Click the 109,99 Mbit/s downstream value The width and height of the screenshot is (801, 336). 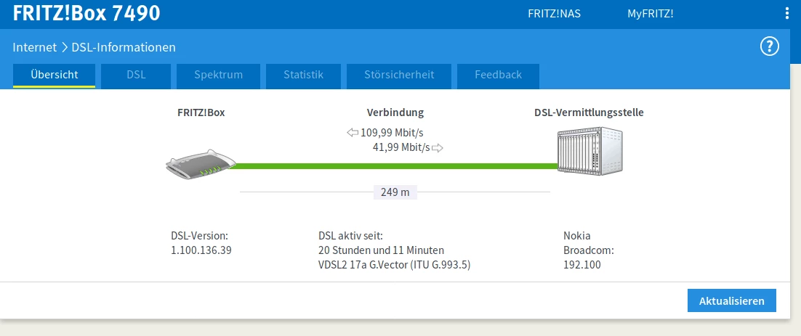pos(392,133)
